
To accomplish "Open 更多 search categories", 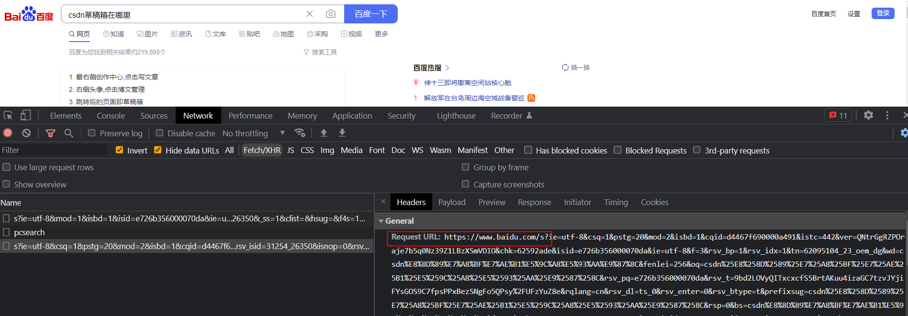I will 381,34.
